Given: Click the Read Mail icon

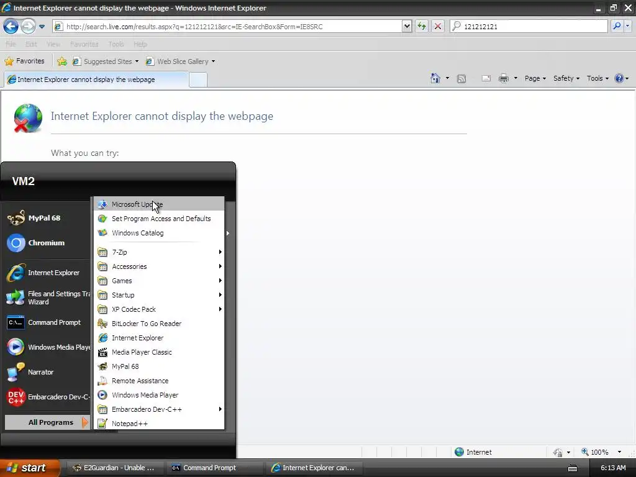Looking at the screenshot, I should [486, 78].
